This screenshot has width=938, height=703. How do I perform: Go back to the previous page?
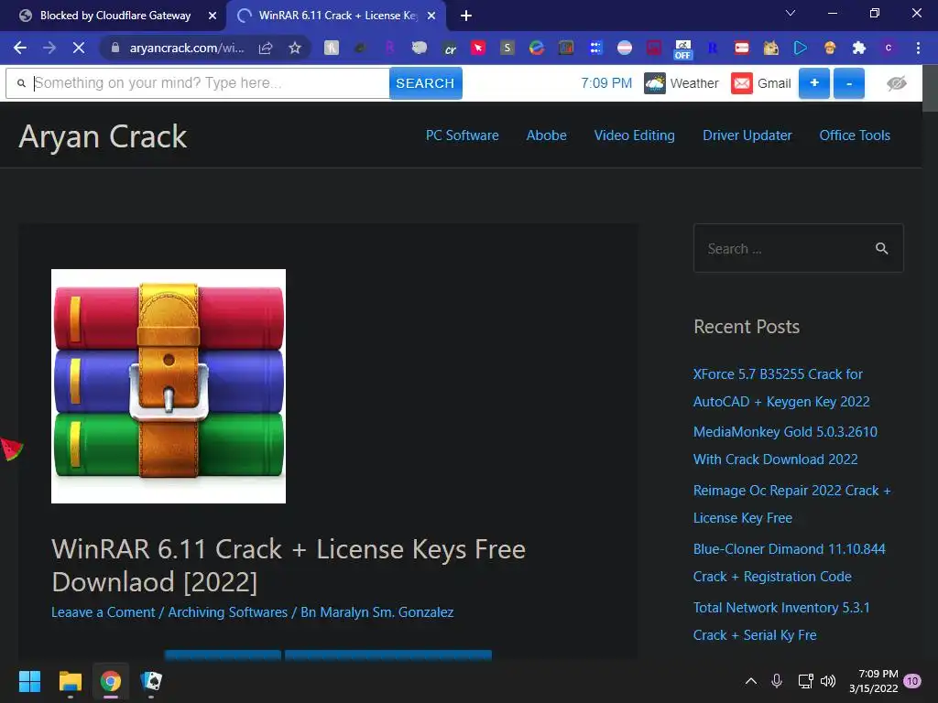pos(20,48)
